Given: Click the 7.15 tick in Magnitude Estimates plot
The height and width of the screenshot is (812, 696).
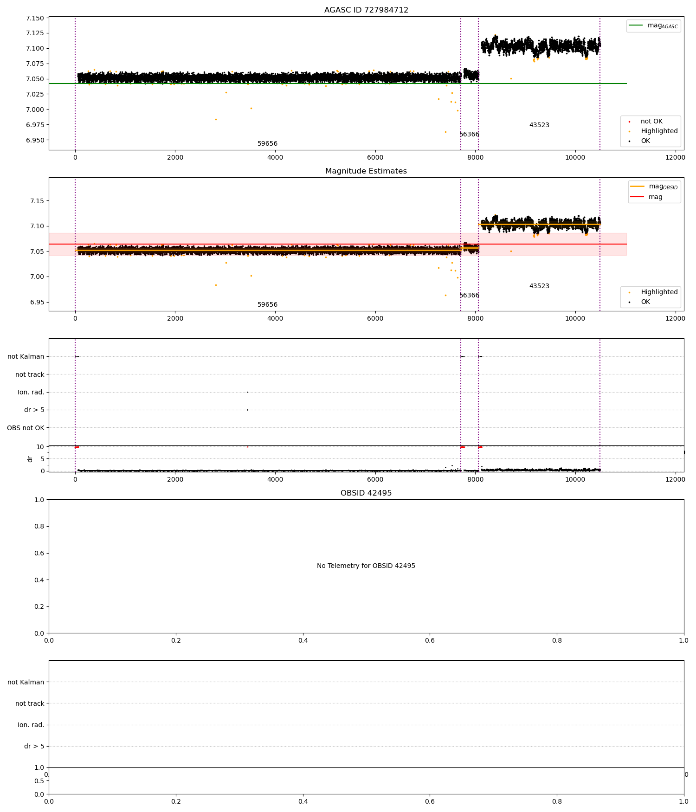Looking at the screenshot, I should point(37,201).
